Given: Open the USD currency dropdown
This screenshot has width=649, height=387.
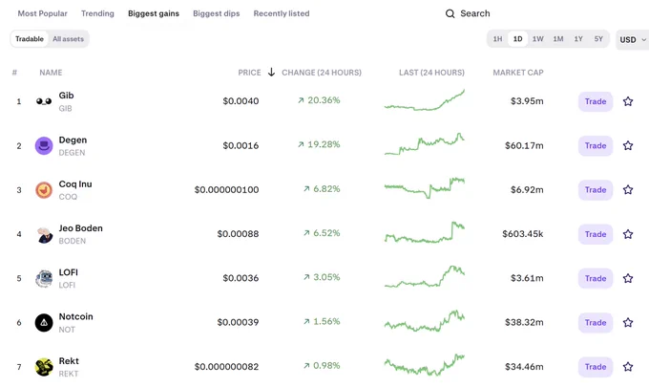Looking at the screenshot, I should click(633, 40).
